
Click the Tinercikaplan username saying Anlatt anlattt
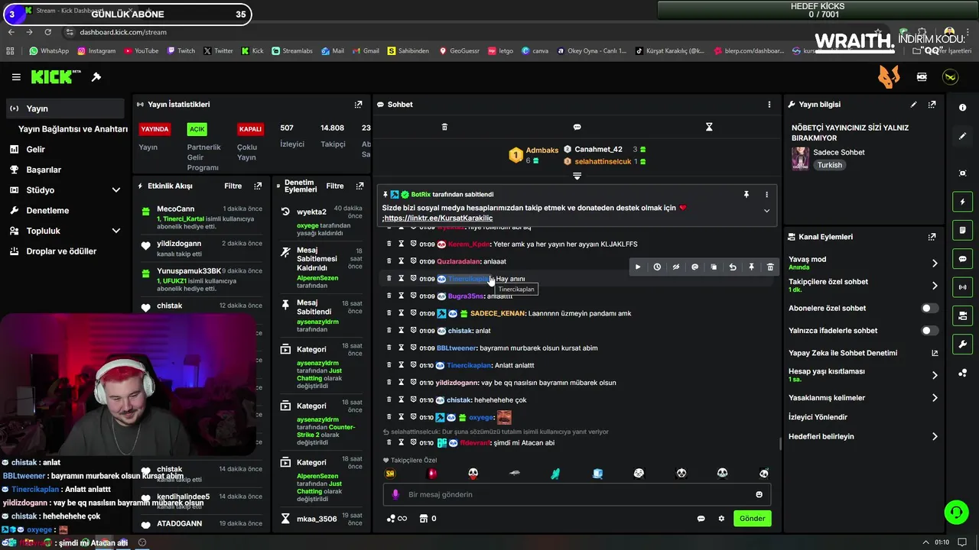pos(469,365)
